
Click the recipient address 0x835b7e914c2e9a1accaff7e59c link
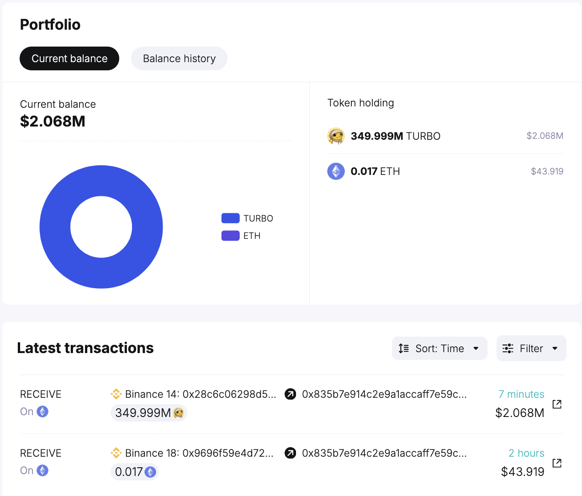[x=384, y=394]
